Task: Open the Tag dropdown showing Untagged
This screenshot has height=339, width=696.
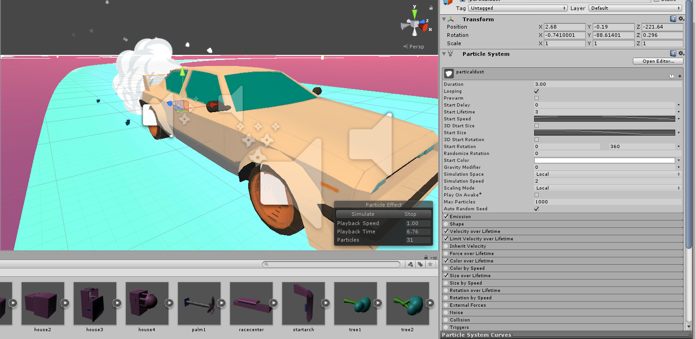Action: (x=518, y=8)
